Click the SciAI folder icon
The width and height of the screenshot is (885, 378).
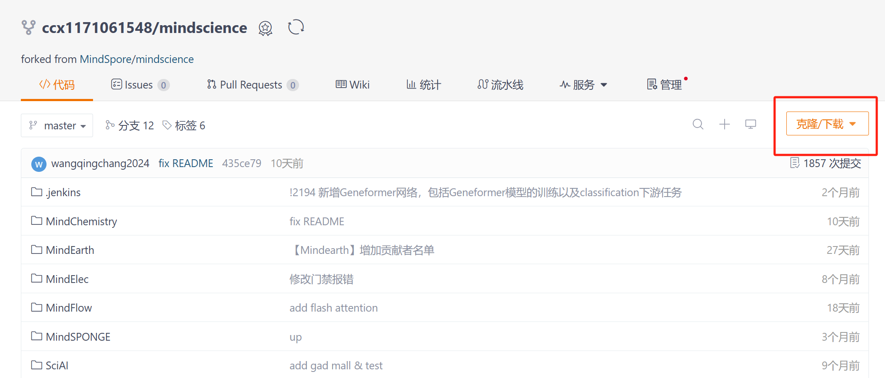tap(37, 365)
